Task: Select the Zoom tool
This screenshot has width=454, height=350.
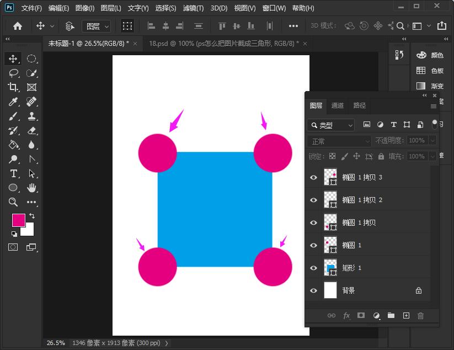Action: pos(13,202)
